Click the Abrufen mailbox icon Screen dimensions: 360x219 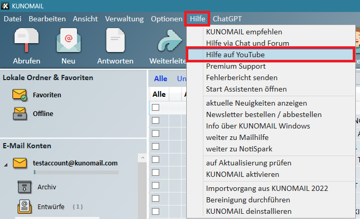click(27, 40)
